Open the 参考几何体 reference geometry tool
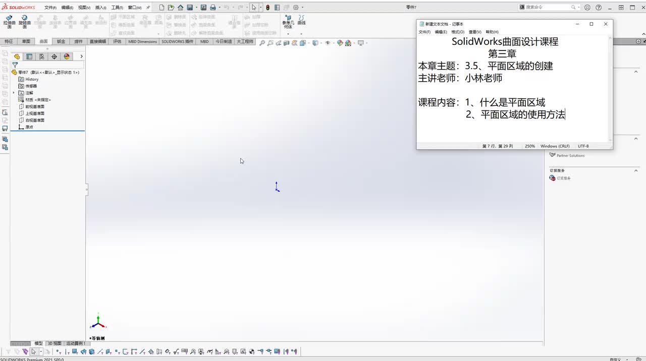 (x=288, y=22)
